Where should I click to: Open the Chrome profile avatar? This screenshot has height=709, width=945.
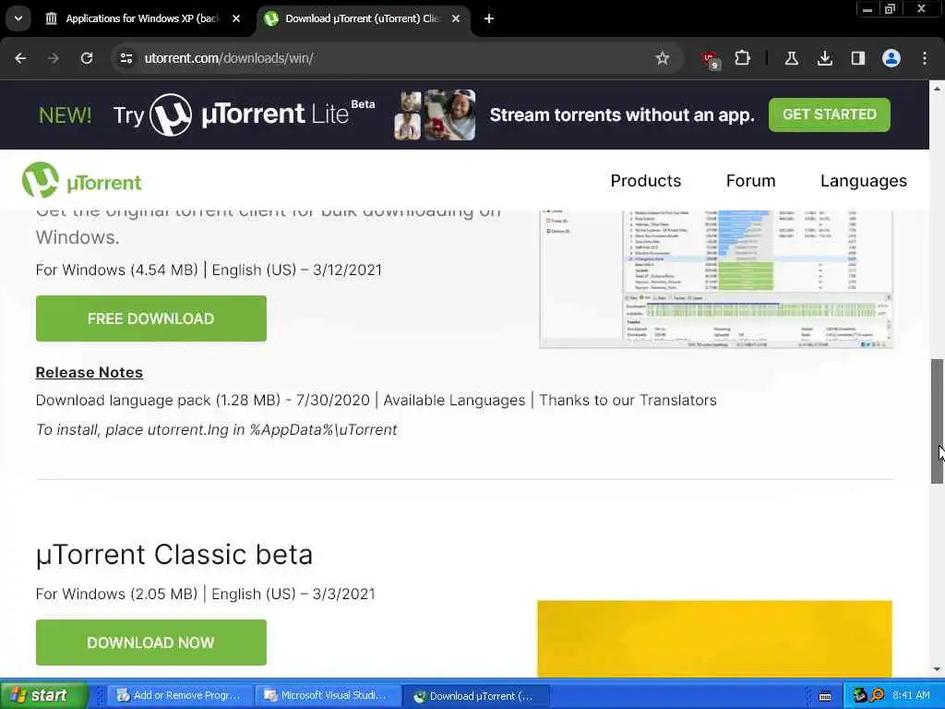pos(891,58)
